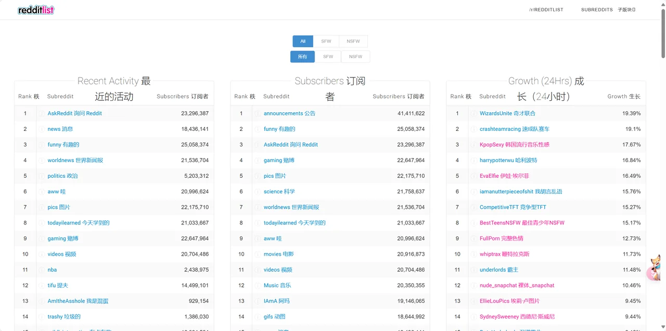This screenshot has height=331, width=666.
Task: Open the CompetitiveTFT subreddit link
Action: (x=513, y=207)
